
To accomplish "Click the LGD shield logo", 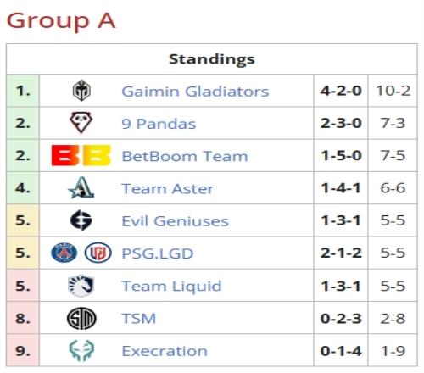I will coord(98,253).
